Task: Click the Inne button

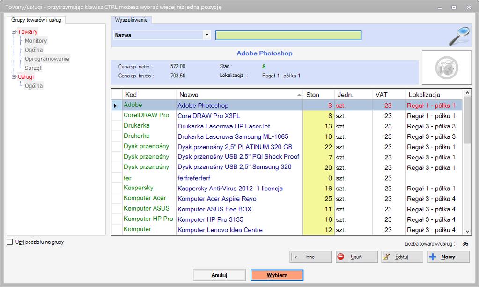Action: pyautogui.click(x=310, y=257)
